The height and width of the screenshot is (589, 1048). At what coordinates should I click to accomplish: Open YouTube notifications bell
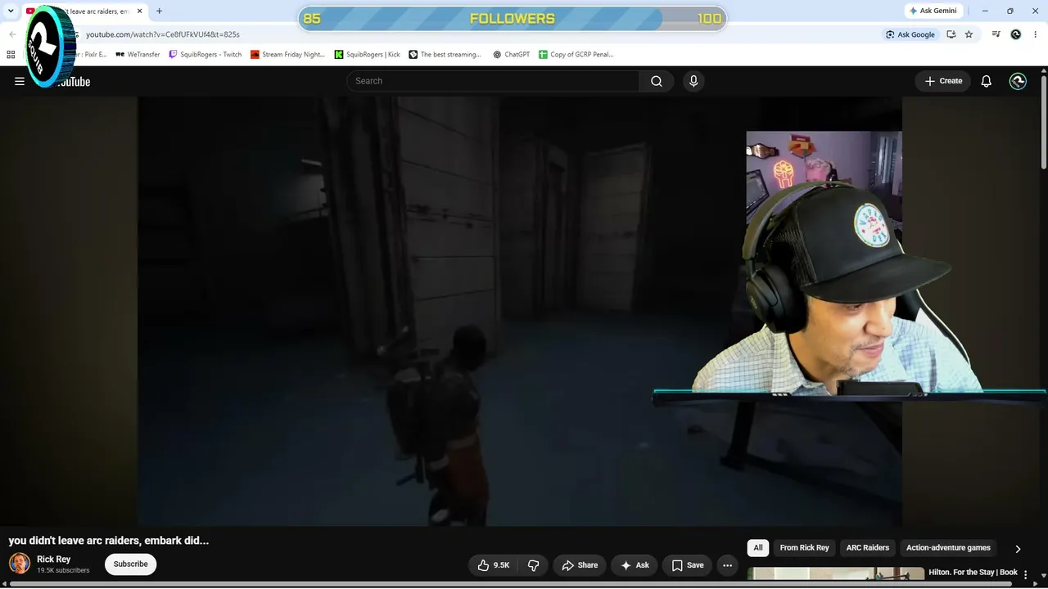coord(987,81)
